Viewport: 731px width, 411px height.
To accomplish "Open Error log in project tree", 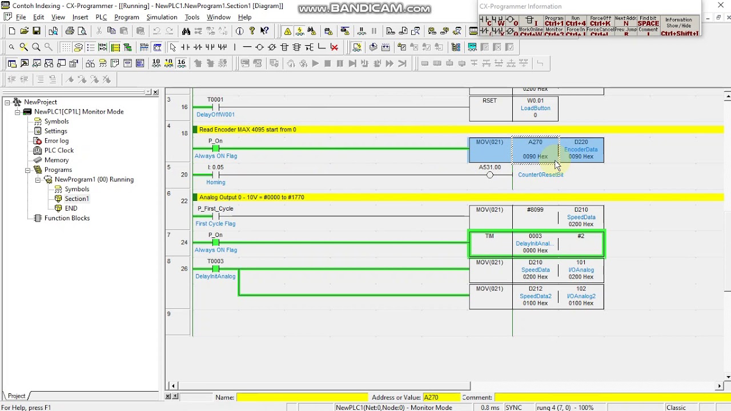I will tap(56, 141).
